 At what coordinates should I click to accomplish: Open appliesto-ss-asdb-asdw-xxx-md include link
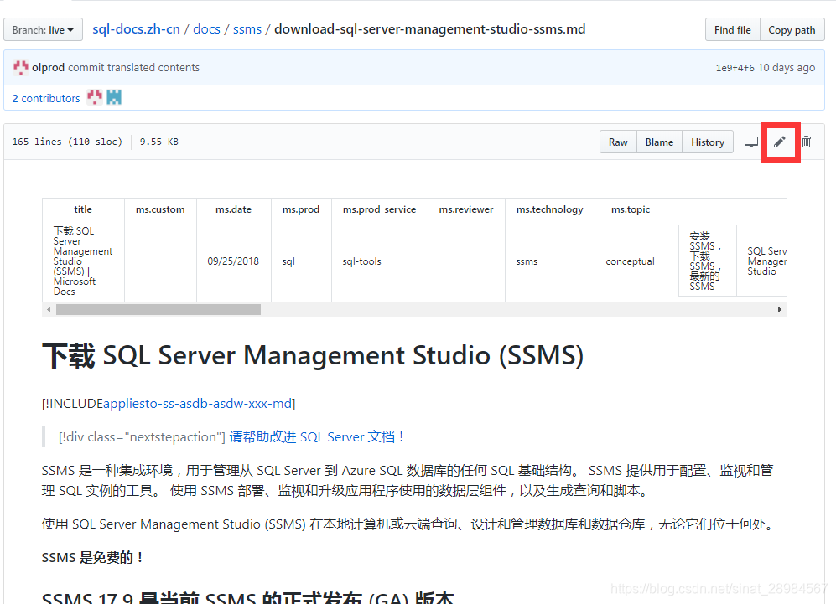coord(197,404)
